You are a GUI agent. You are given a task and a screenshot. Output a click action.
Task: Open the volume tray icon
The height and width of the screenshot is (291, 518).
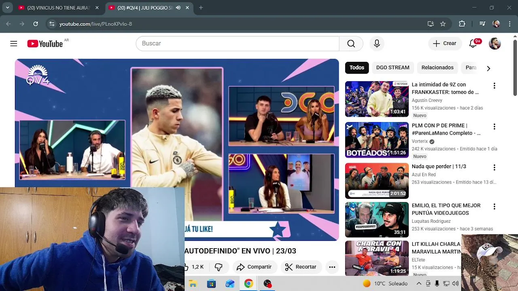point(455,284)
